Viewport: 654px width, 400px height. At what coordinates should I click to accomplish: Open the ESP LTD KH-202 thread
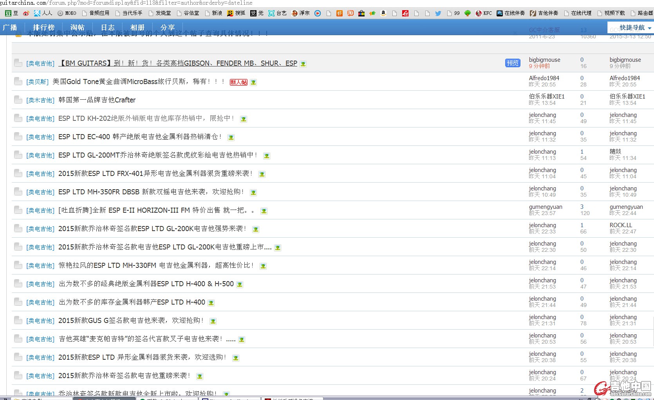pos(146,118)
